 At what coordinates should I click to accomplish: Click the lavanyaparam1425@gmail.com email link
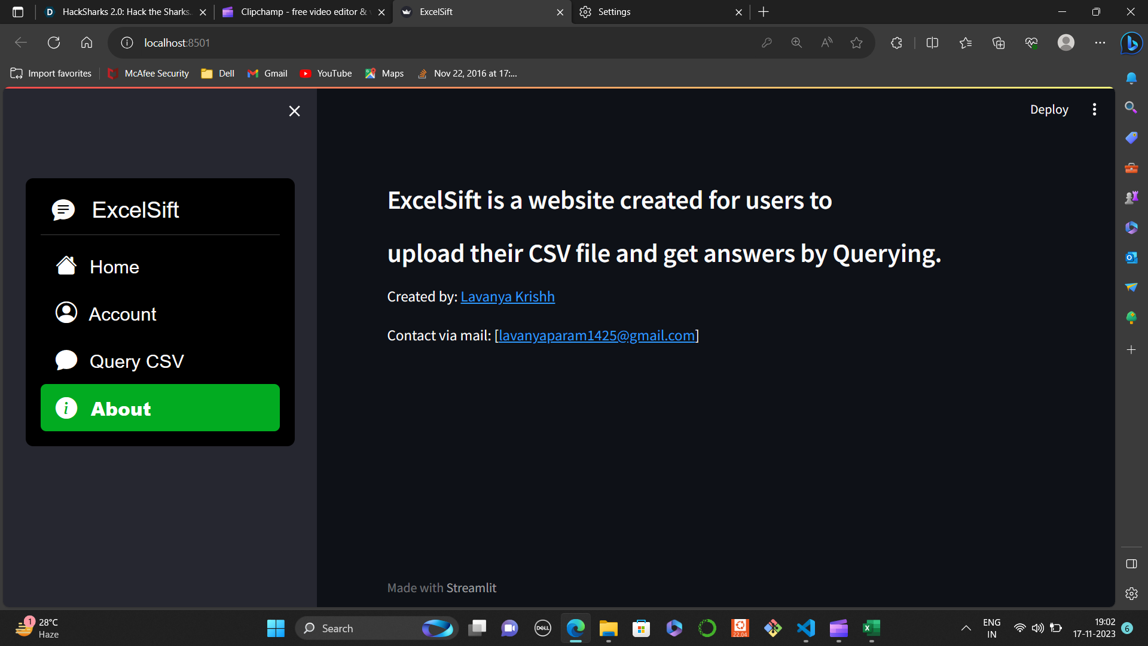click(596, 336)
